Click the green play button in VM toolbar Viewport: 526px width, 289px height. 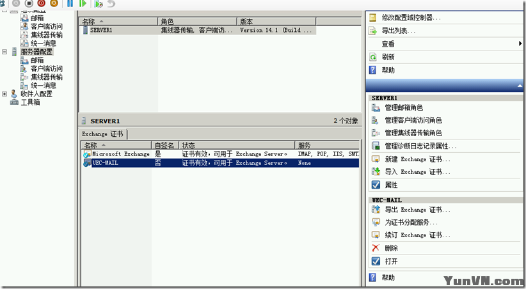tap(83, 3)
